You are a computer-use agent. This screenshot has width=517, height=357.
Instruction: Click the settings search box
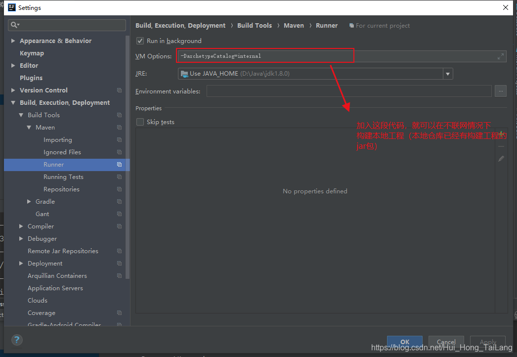[x=67, y=25]
